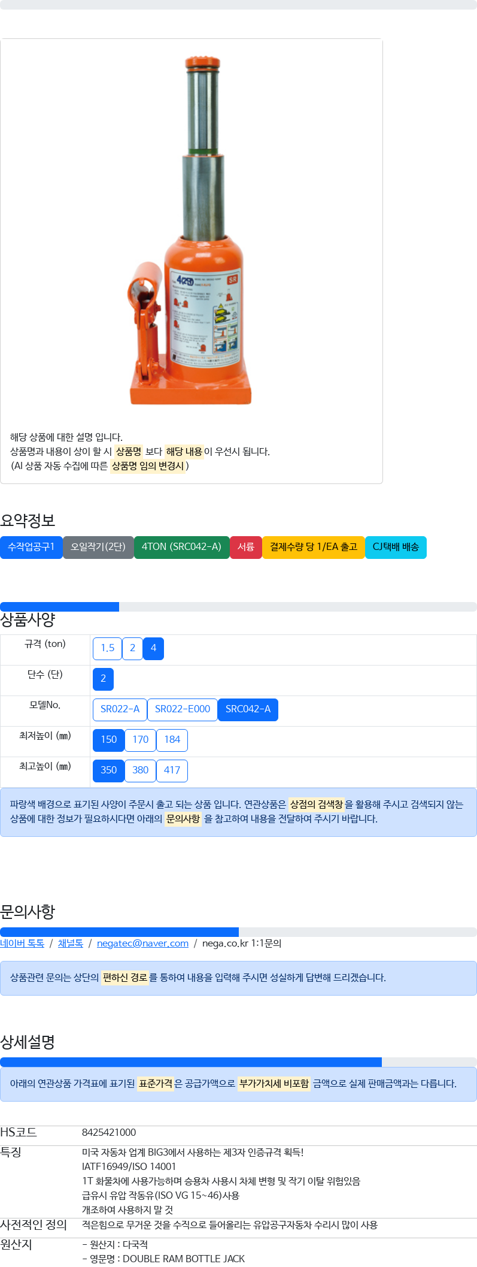Click the orange bottle jack product image

click(x=192, y=231)
